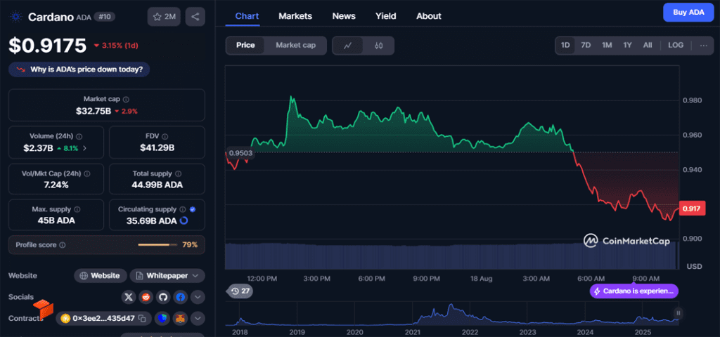Click the $32.75B market cap value

click(94, 111)
